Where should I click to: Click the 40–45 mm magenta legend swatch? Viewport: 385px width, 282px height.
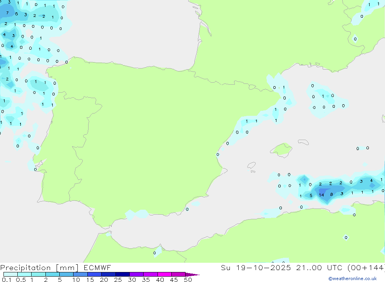[164, 274]
